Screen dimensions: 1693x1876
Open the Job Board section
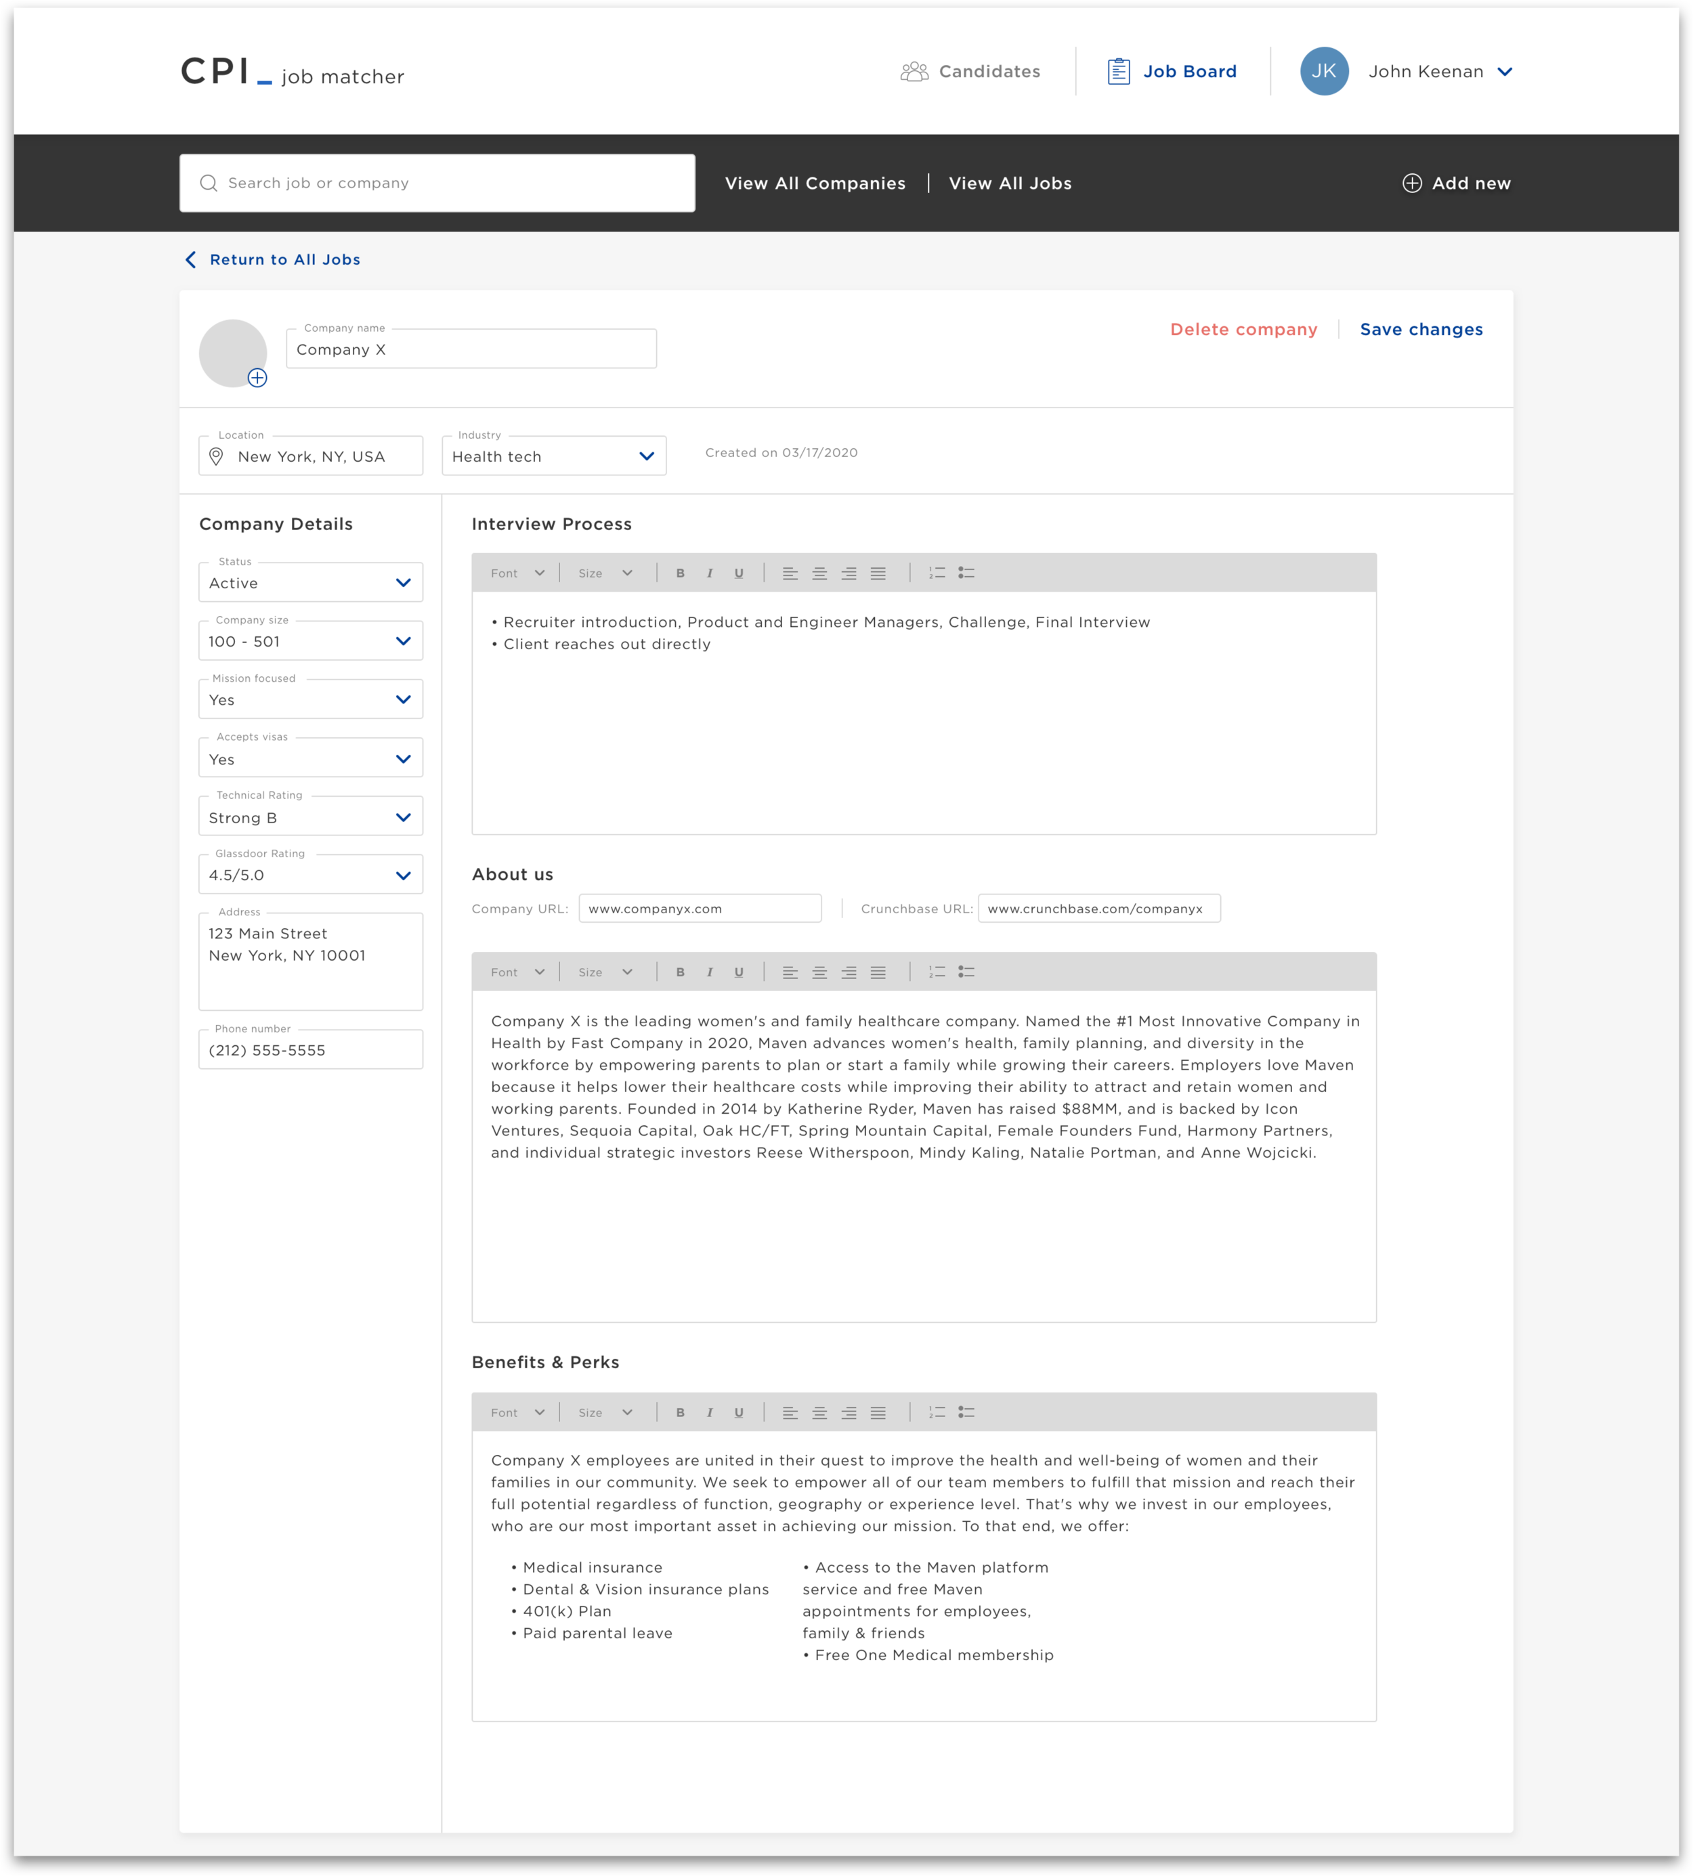tap(1172, 72)
